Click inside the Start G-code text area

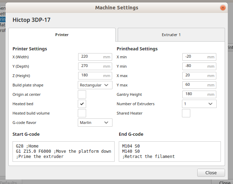[x=63, y=151]
